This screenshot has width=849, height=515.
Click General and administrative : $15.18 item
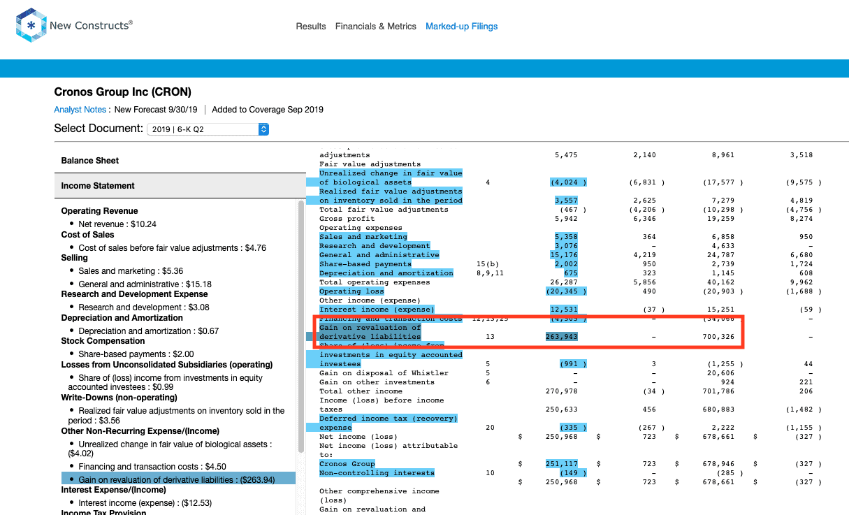145,284
